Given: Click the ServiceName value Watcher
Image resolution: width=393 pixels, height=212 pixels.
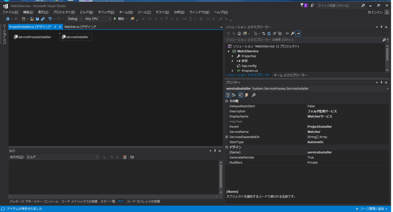Looking at the screenshot, I should coord(314,132).
